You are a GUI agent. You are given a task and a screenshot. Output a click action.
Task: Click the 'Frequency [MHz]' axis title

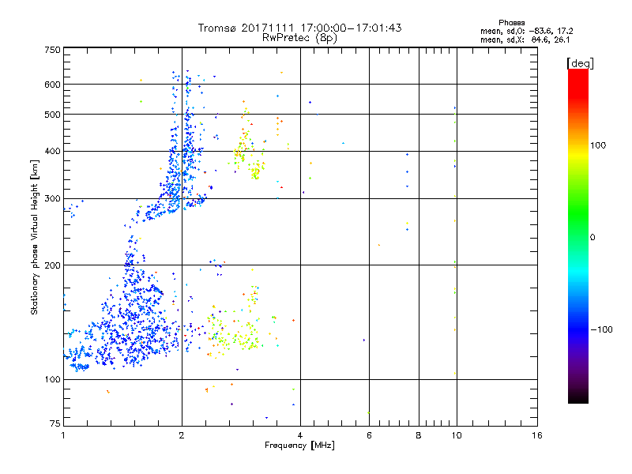(x=299, y=446)
